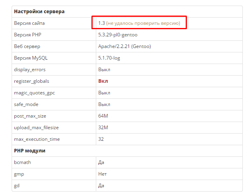Click the site version 1.3 value
This screenshot has width=246, height=194.
(x=101, y=23)
